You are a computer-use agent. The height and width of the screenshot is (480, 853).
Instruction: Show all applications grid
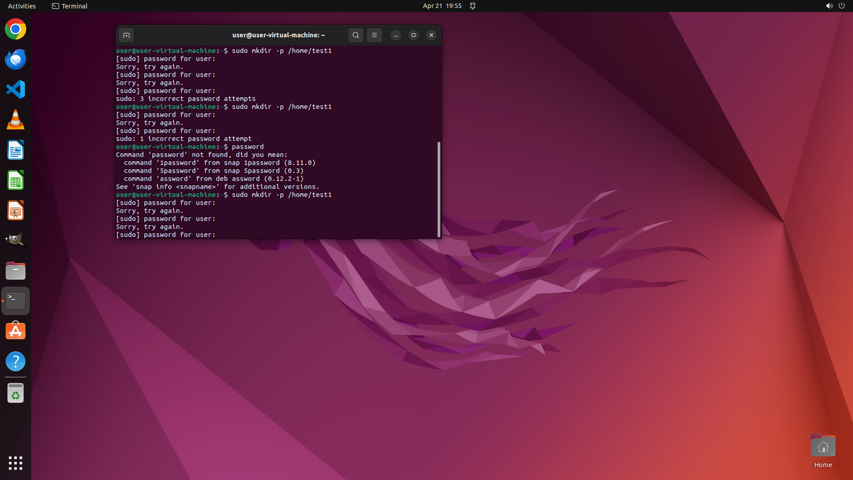pos(16,463)
